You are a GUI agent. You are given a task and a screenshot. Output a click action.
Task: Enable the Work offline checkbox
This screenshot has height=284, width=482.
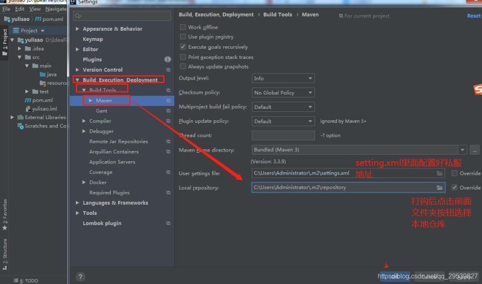click(x=183, y=27)
